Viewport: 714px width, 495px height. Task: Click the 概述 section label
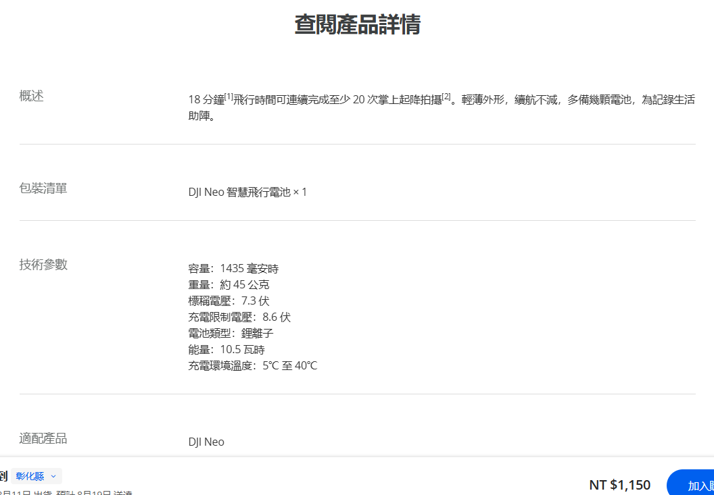tap(31, 97)
